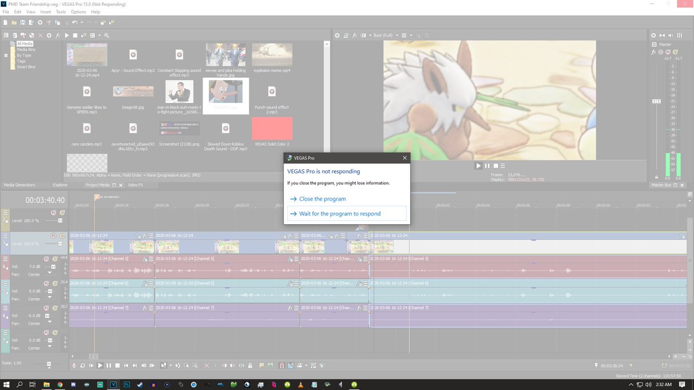Pause the video preview
The image size is (694, 390).
click(487, 166)
